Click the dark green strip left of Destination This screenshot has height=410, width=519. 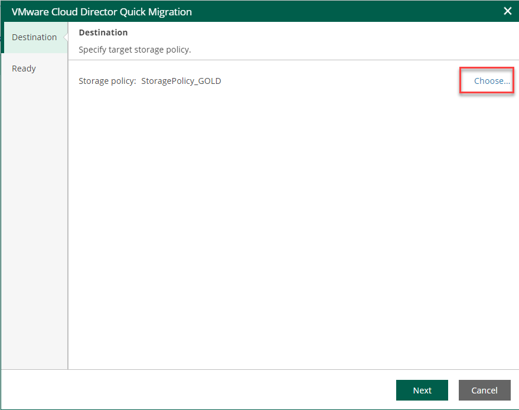coord(2,37)
